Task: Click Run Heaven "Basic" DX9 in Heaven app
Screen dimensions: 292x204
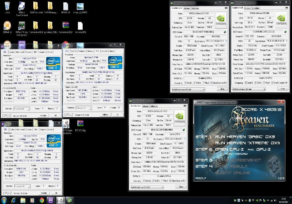Action: pos(245,137)
